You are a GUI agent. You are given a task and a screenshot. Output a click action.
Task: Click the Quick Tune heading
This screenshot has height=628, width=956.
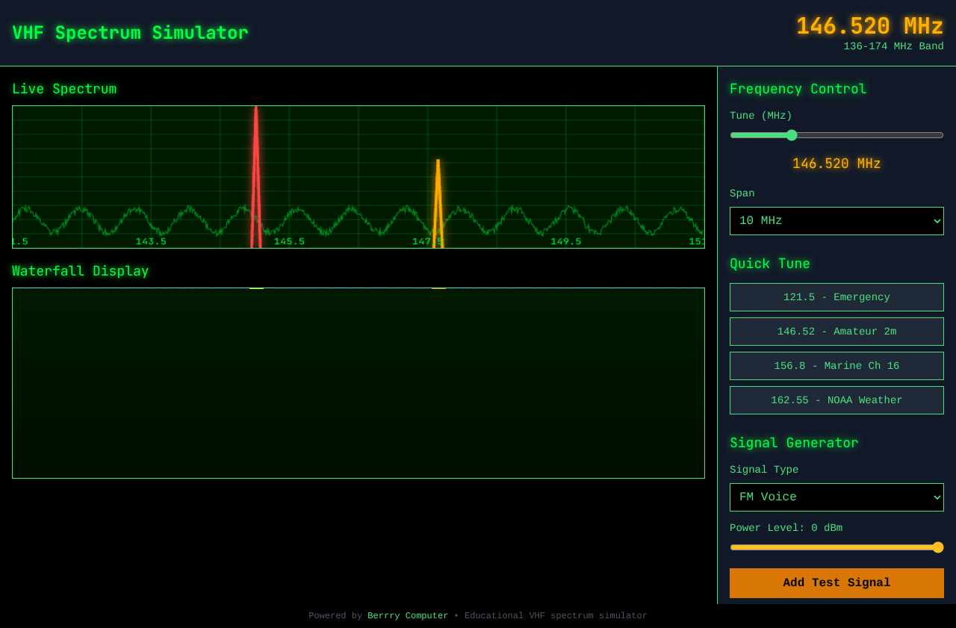770,264
